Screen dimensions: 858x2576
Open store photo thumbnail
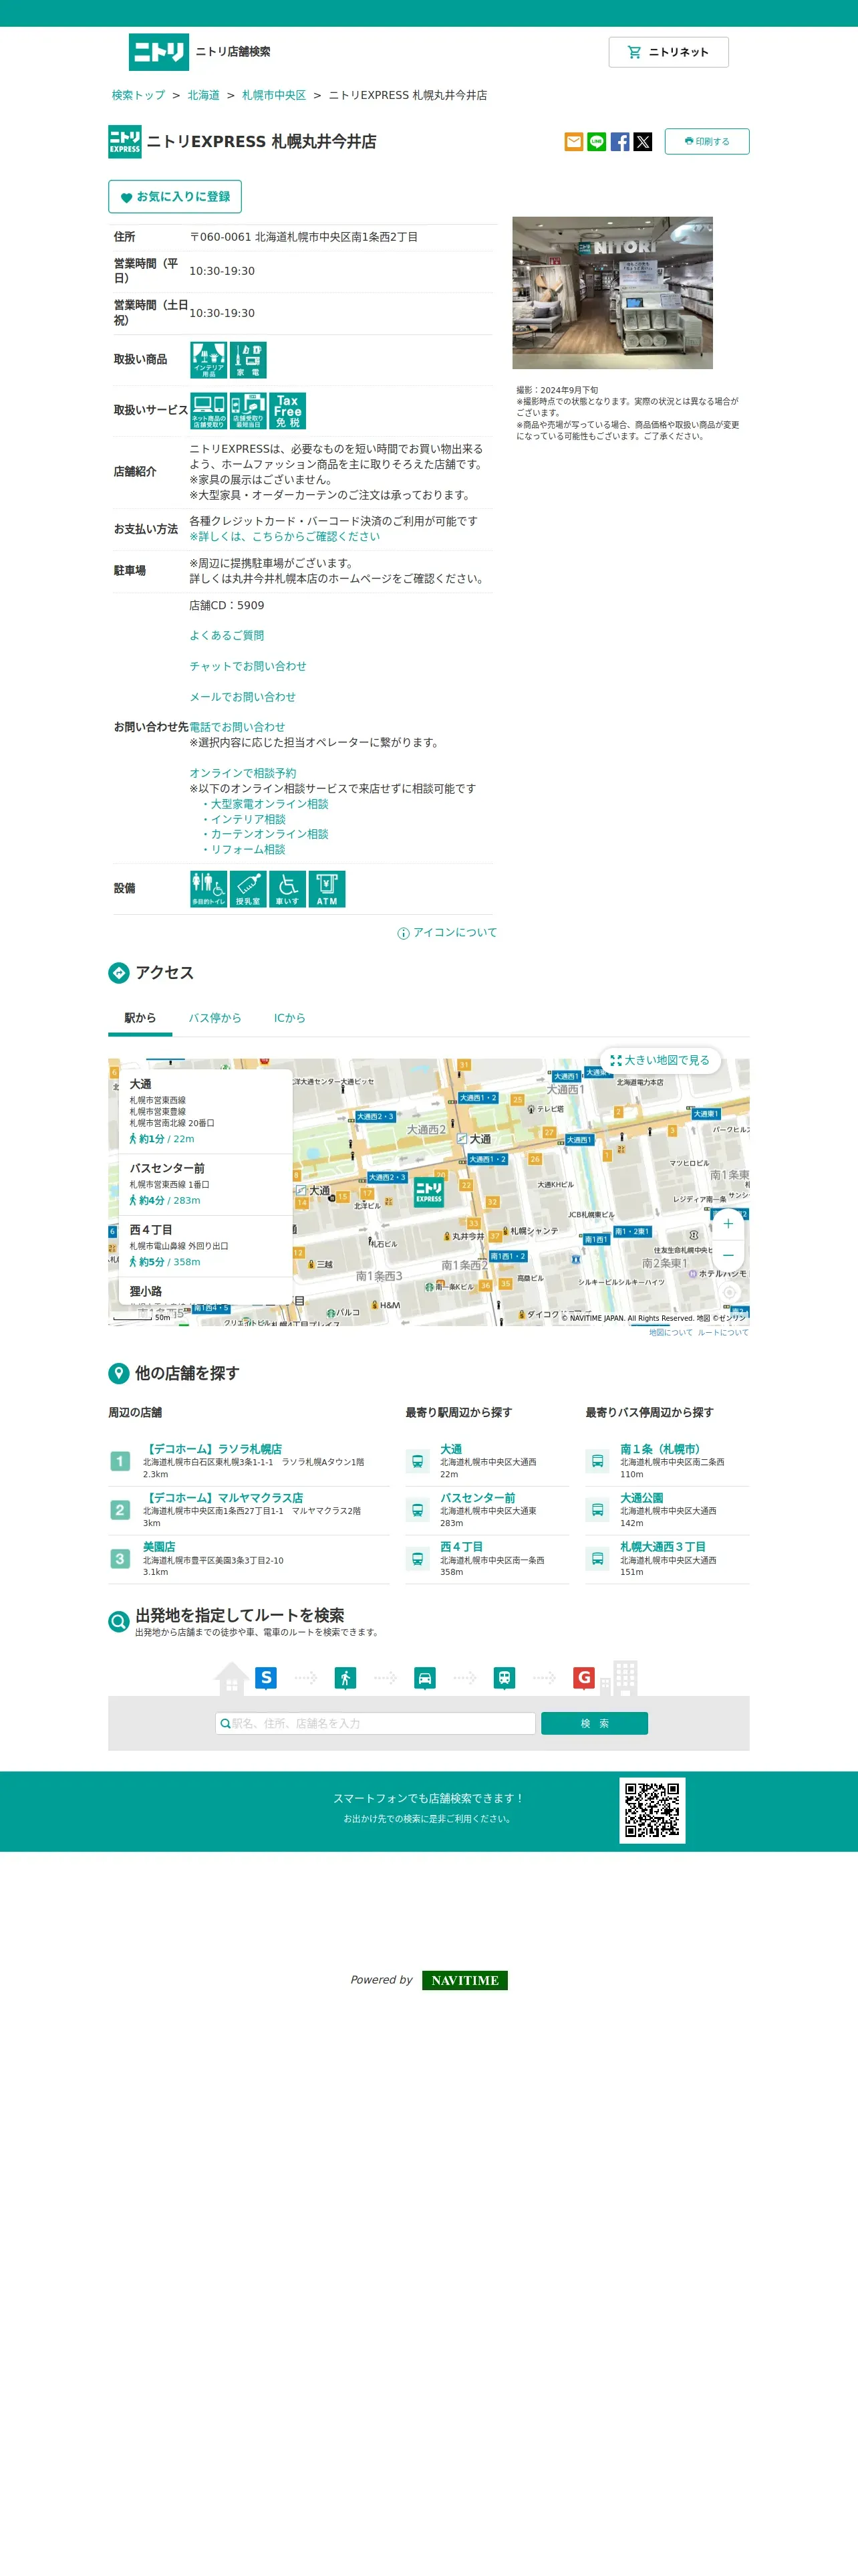pos(612,293)
